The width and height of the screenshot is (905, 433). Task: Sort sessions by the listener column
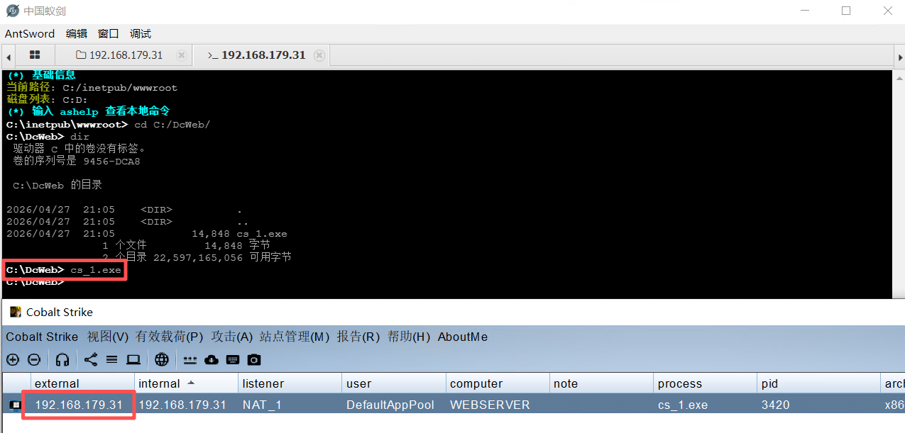pos(290,383)
